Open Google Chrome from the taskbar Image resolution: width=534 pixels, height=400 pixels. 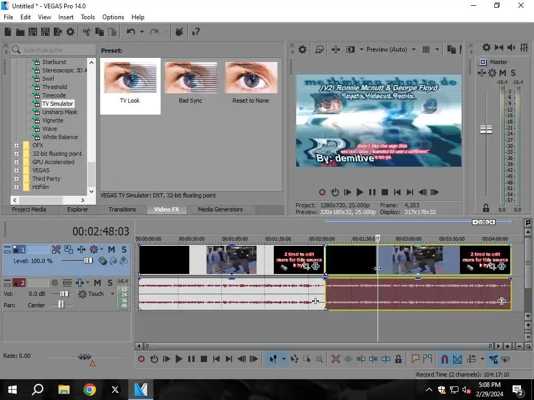pos(90,390)
